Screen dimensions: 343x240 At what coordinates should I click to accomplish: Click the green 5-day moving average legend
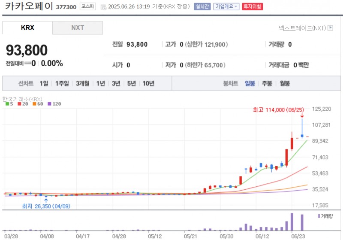(x=9, y=104)
